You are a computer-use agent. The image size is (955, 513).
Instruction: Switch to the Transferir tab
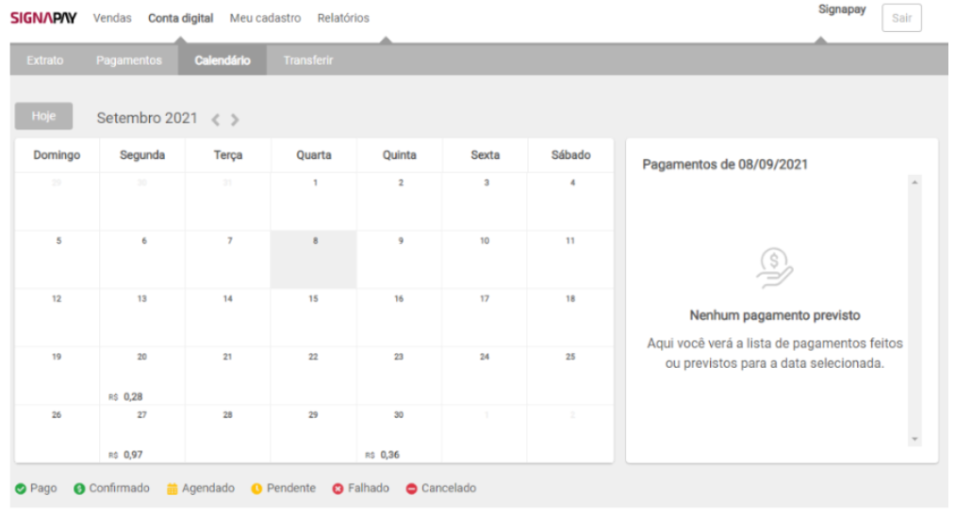[x=307, y=60]
